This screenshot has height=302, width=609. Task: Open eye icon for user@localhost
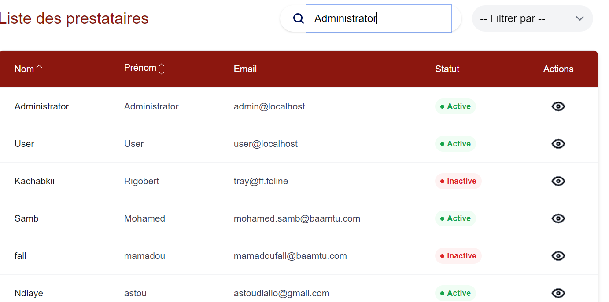pyautogui.click(x=558, y=144)
